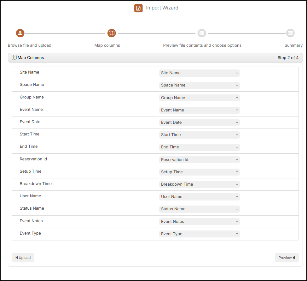Open the Setup Time mapping dropdown

pos(199,172)
